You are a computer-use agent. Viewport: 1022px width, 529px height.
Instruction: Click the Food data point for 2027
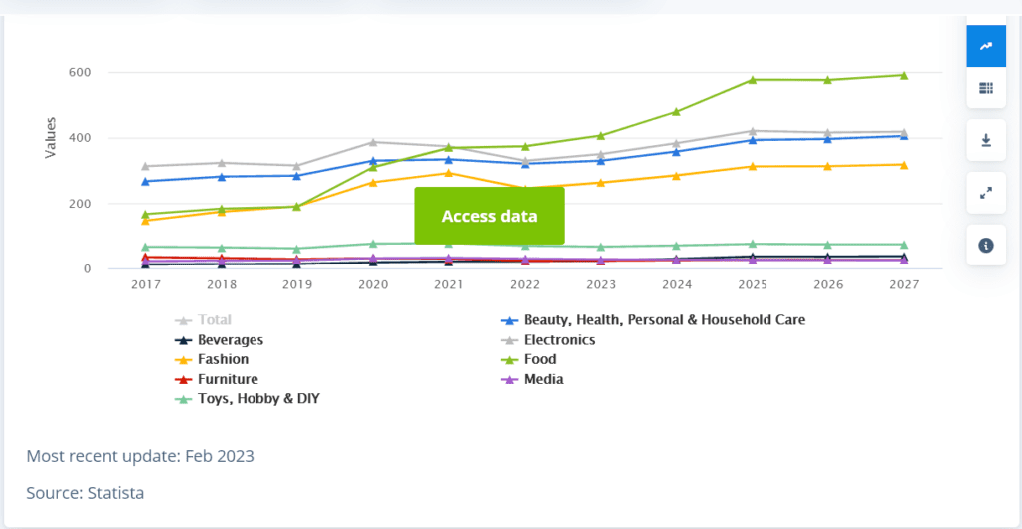904,75
